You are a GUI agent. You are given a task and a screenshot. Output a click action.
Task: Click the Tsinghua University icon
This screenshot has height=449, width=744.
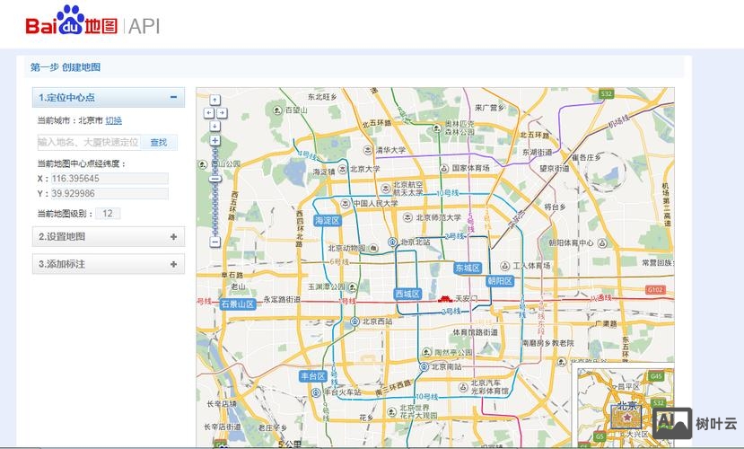pos(368,150)
